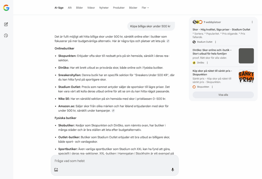
Task: Select the Produkter tab
Action: coord(119,8)
